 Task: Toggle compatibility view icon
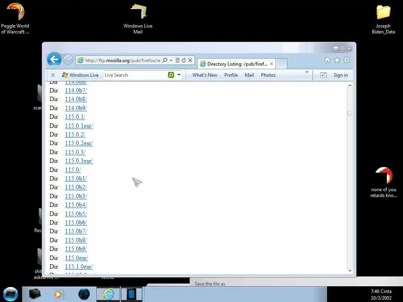(x=177, y=60)
